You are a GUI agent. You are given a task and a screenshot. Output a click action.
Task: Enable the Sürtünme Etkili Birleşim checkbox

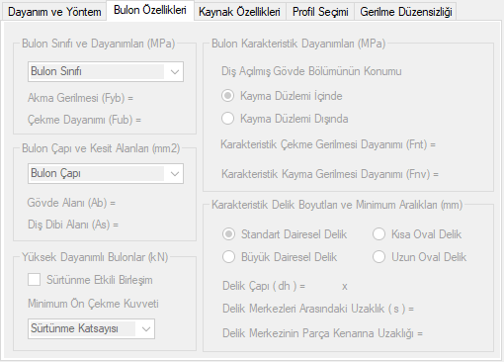point(35,280)
